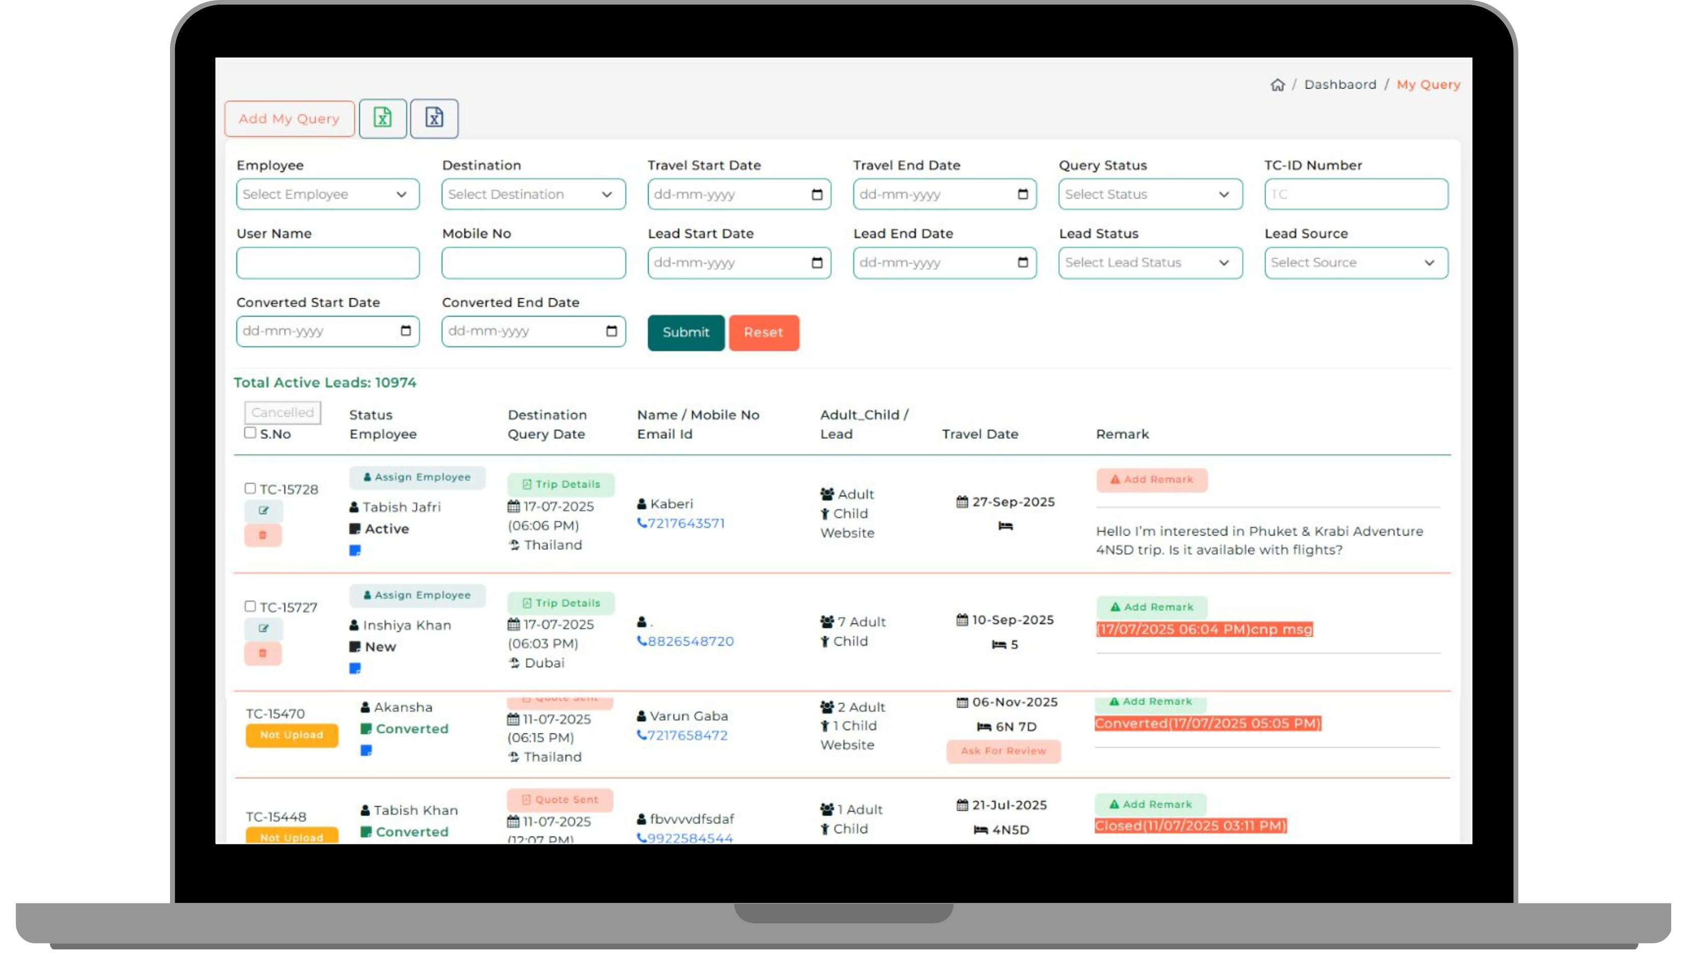Check the box for query TC-15727
This screenshot has width=1688, height=962.
click(250, 606)
